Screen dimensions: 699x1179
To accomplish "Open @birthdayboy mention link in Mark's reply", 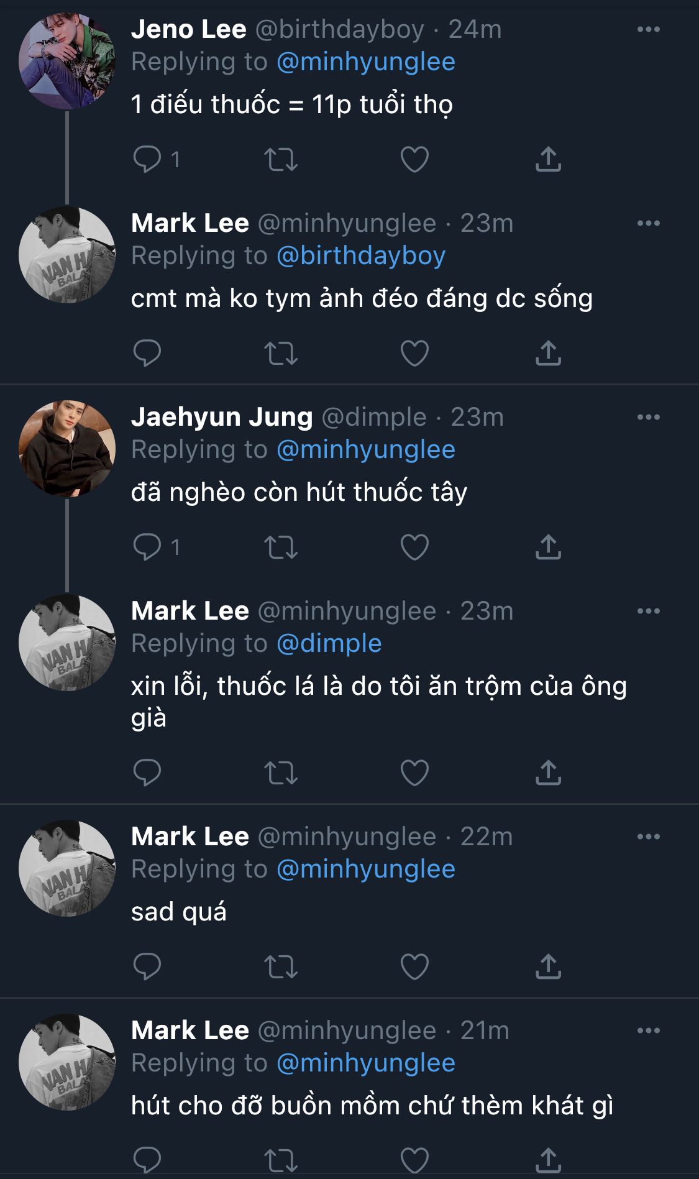I will click(x=361, y=255).
